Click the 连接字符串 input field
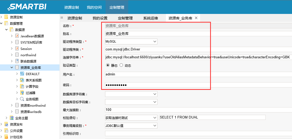 click(199, 57)
